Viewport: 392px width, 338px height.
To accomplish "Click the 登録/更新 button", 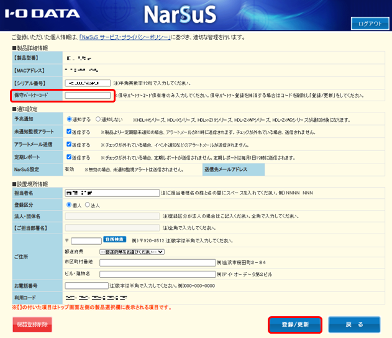I will pyautogui.click(x=296, y=324).
